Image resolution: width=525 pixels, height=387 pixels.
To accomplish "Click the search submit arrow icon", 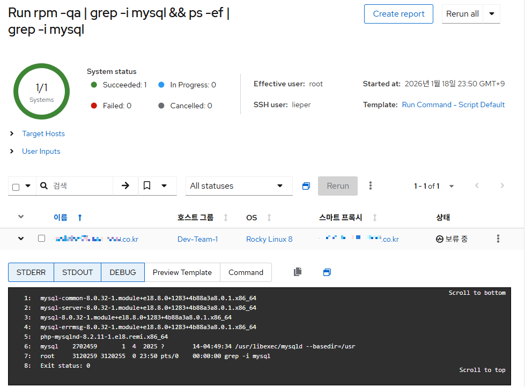I will [x=125, y=185].
